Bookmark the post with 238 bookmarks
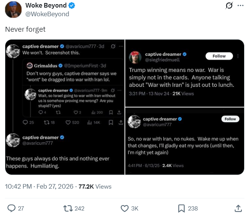 coord(181,208)
